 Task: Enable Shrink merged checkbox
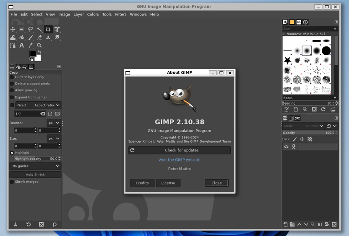click(x=12, y=182)
